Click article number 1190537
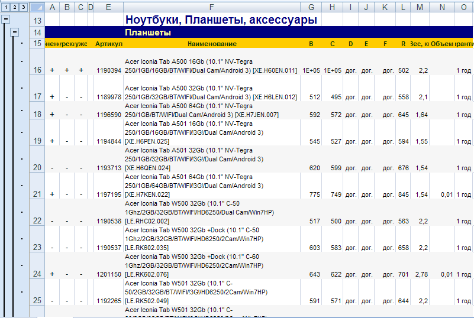This screenshot has height=318, width=474. click(109, 248)
